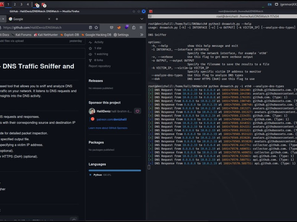The image size is (297, 222).
Task: View the '0 forks' link
Action: [98, 60]
